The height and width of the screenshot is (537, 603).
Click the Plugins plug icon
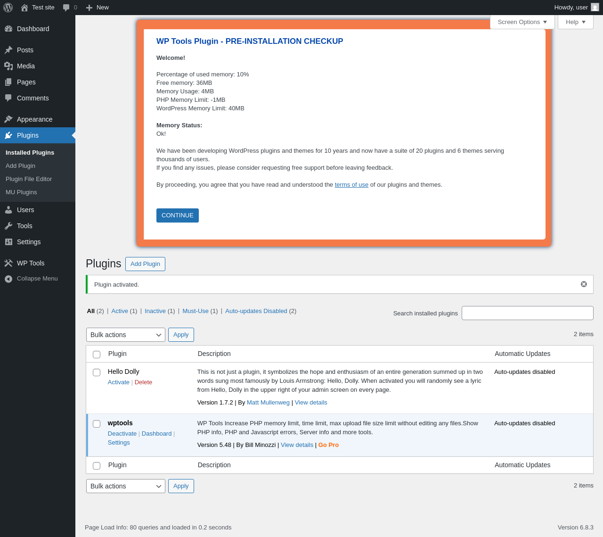click(8, 135)
